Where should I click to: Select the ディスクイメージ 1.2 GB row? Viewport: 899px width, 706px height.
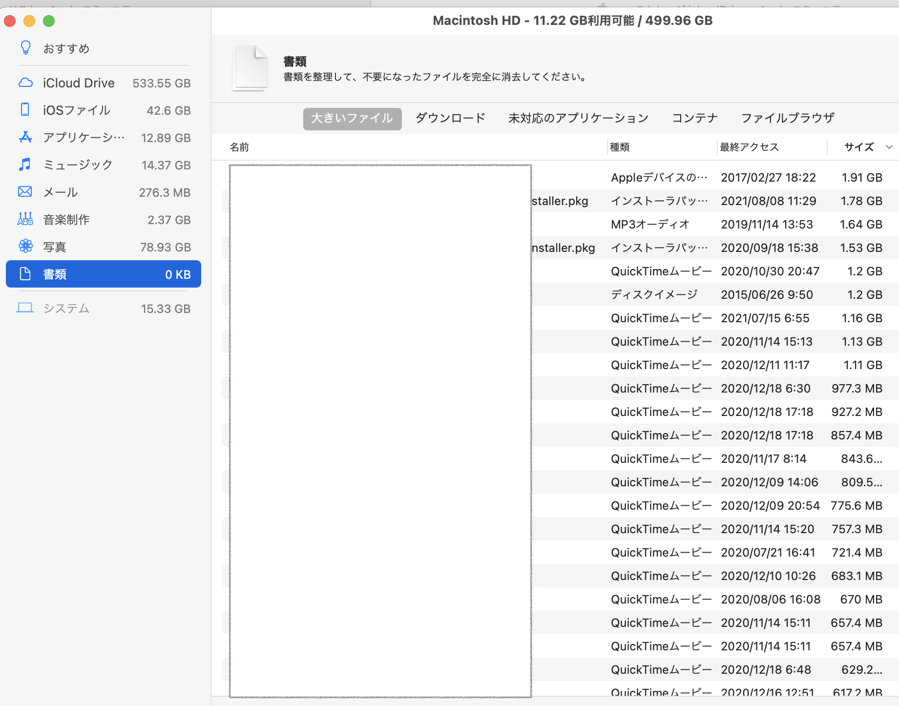coord(654,295)
